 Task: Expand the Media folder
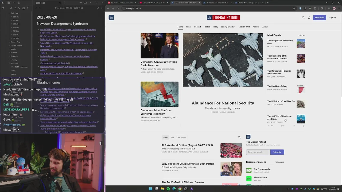(12, 49)
